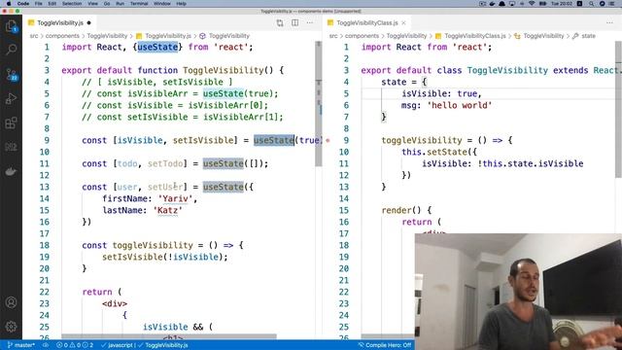The width and height of the screenshot is (622, 350).
Task: Click left editor horizontal scrollbar
Action: pyautogui.click(x=168, y=337)
